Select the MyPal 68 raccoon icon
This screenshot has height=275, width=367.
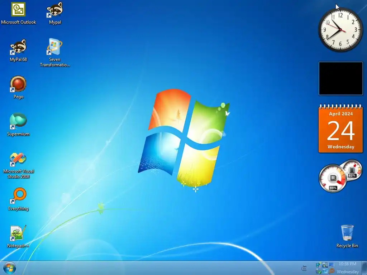18,50
